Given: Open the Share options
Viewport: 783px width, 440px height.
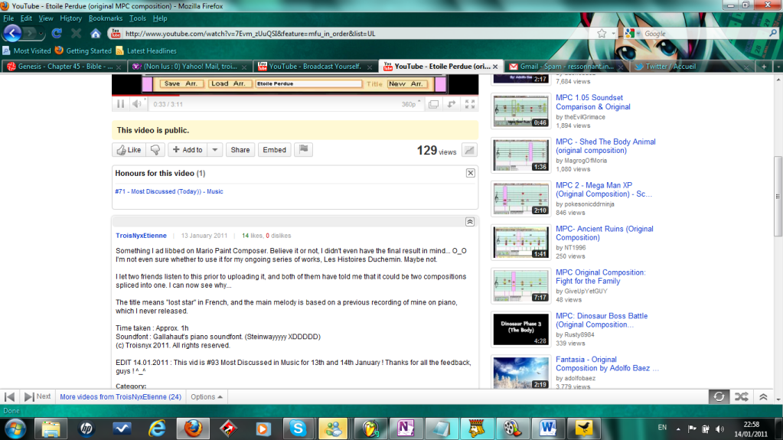Looking at the screenshot, I should coord(240,150).
